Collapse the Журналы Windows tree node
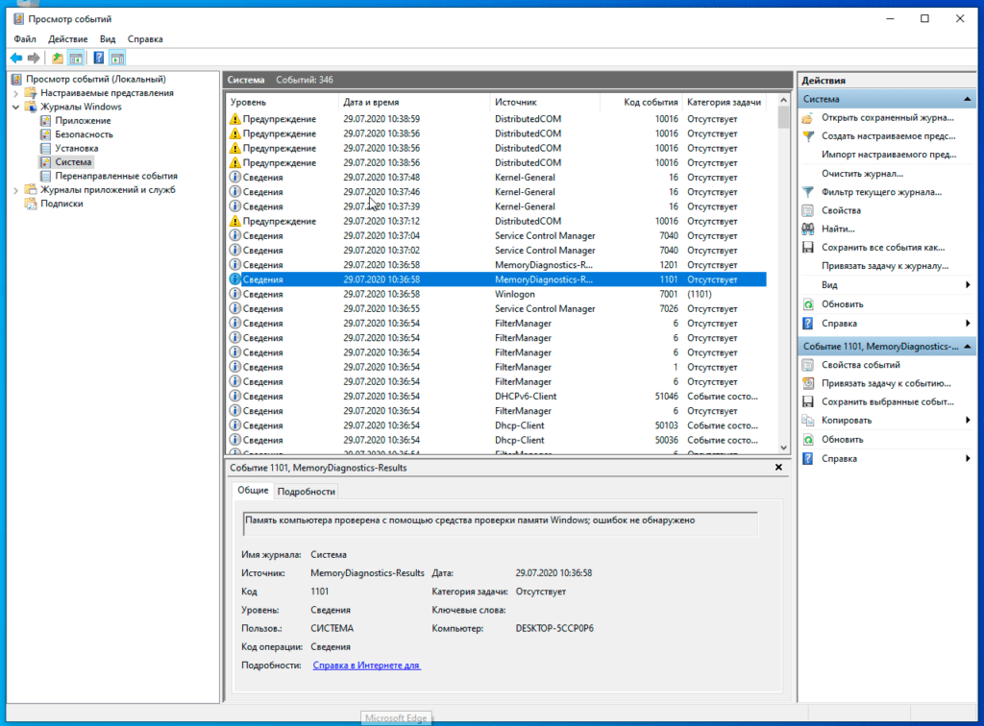Screen dimensions: 984x726 coord(15,108)
